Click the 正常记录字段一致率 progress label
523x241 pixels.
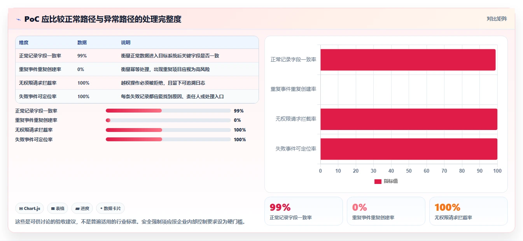pyautogui.click(x=36, y=111)
